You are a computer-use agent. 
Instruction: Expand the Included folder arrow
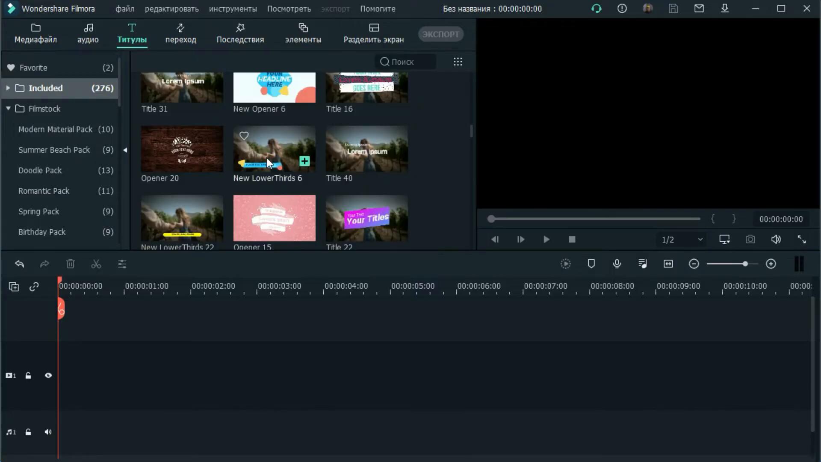(8, 88)
